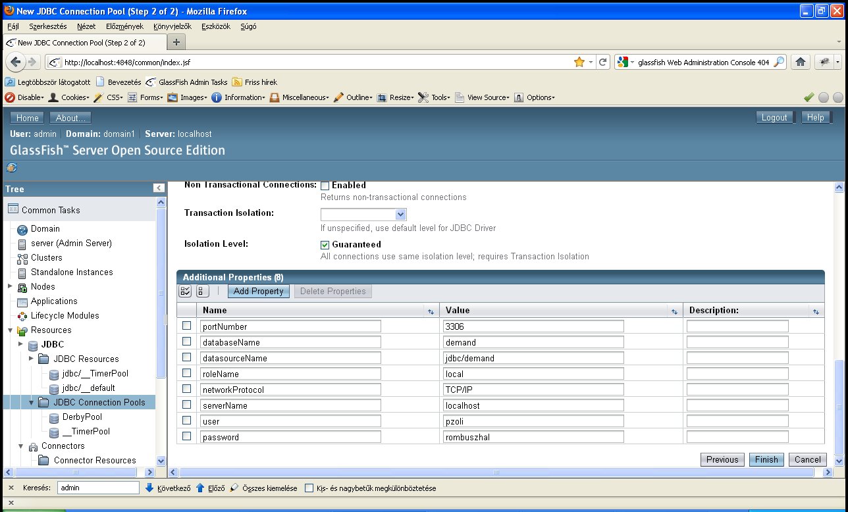Screen dimensions: 848x512
Task: Close the find bar with X
Action: (x=11, y=488)
